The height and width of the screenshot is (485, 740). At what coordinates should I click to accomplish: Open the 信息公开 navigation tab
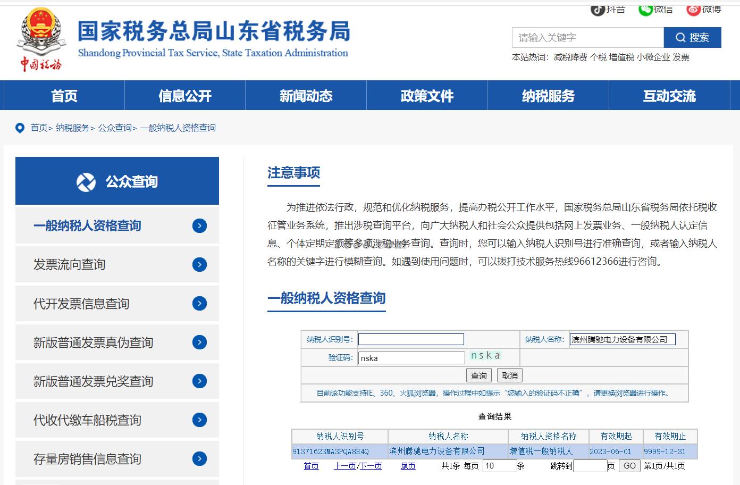pyautogui.click(x=185, y=96)
